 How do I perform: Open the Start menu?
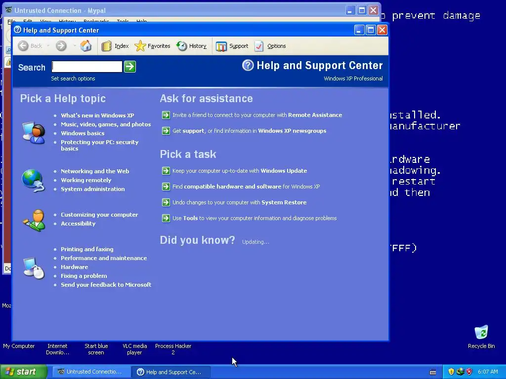24,372
